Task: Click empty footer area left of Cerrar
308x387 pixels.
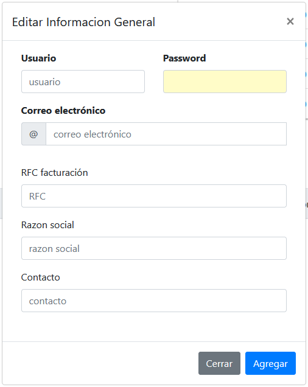Action: point(99,363)
